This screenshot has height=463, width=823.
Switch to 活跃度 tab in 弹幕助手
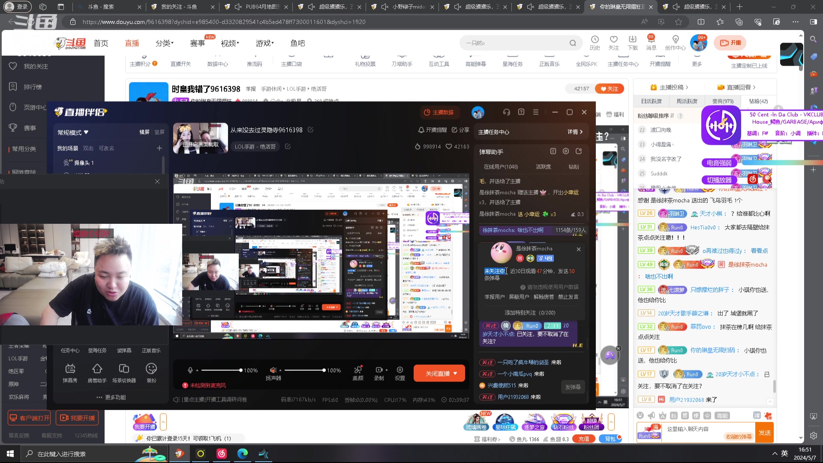[x=543, y=167]
